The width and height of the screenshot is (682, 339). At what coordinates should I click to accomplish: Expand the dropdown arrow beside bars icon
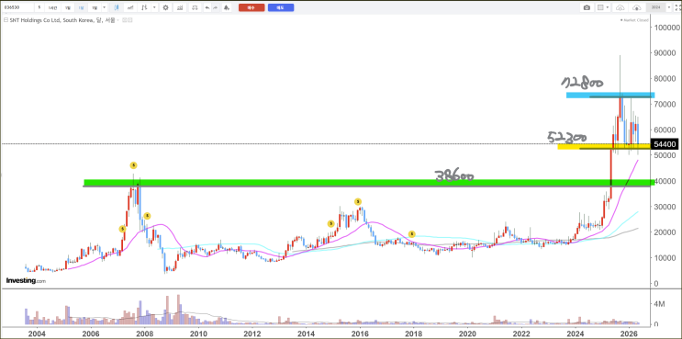[x=154, y=7]
